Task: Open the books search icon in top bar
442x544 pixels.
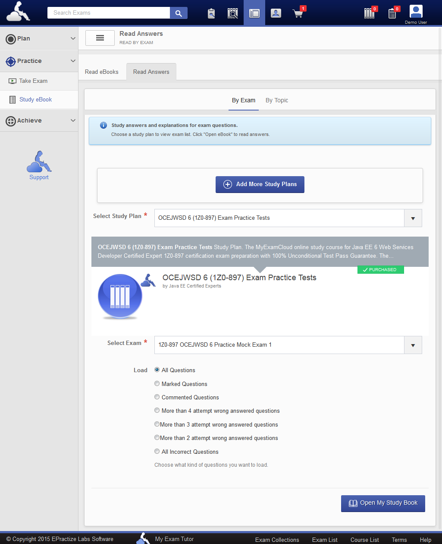Action: (x=233, y=13)
